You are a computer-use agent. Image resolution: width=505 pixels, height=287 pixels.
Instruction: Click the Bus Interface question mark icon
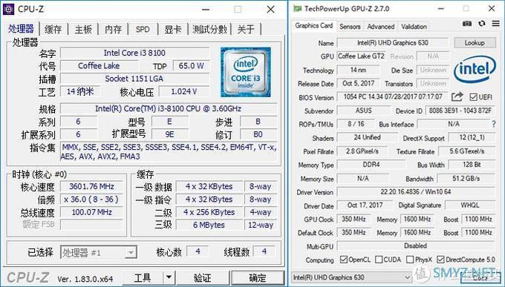494,124
